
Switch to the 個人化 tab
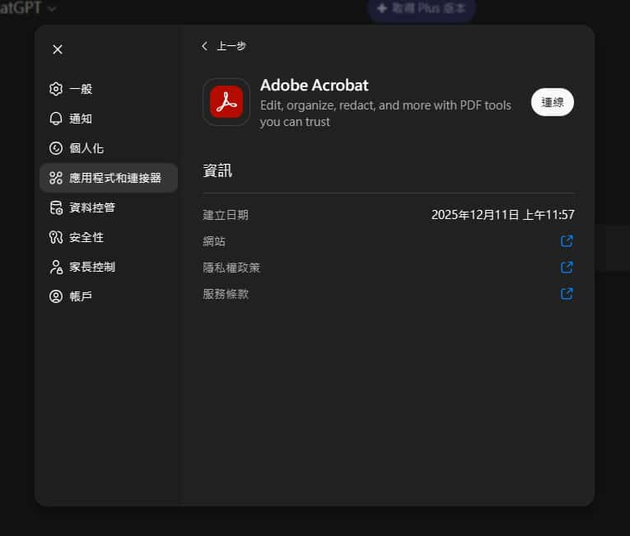109,148
